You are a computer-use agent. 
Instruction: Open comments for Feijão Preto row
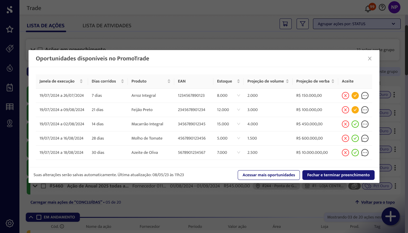(x=365, y=110)
